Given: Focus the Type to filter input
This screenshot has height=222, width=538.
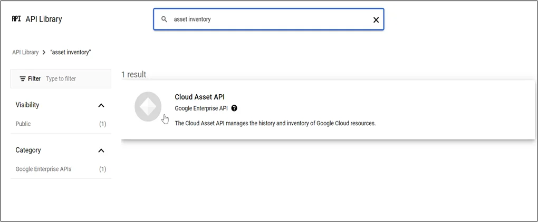Looking at the screenshot, I should [74, 79].
